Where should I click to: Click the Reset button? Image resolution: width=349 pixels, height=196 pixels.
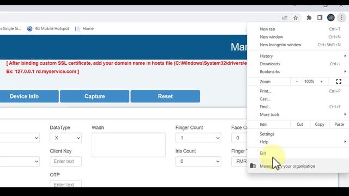165,96
